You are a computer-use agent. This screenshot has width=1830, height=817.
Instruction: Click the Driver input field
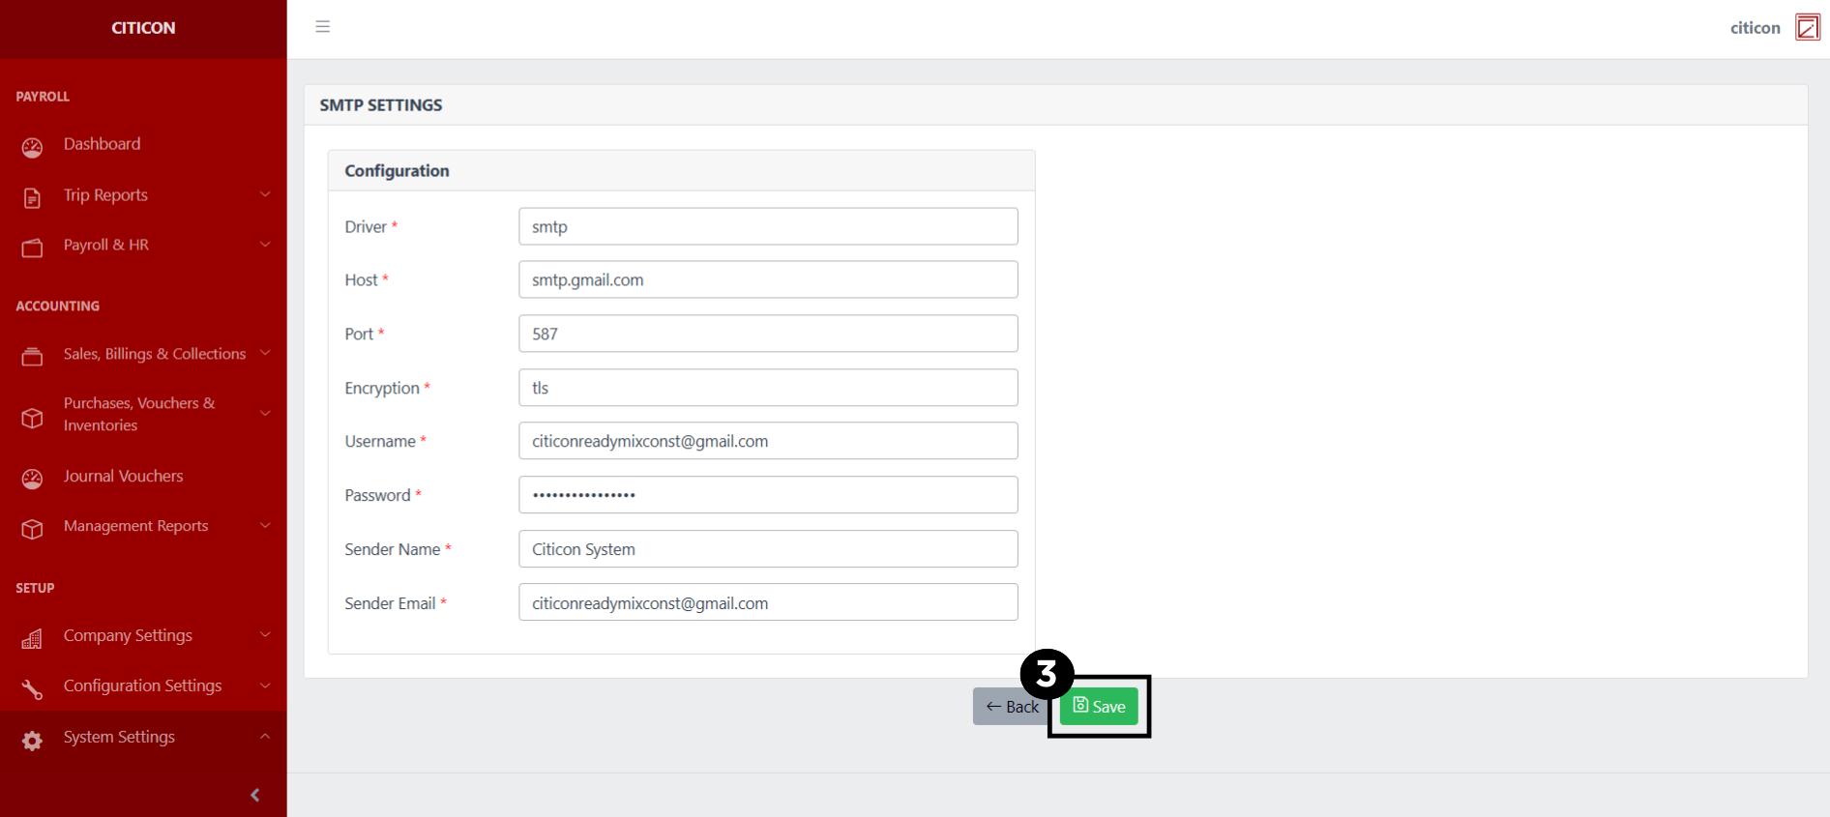point(768,226)
